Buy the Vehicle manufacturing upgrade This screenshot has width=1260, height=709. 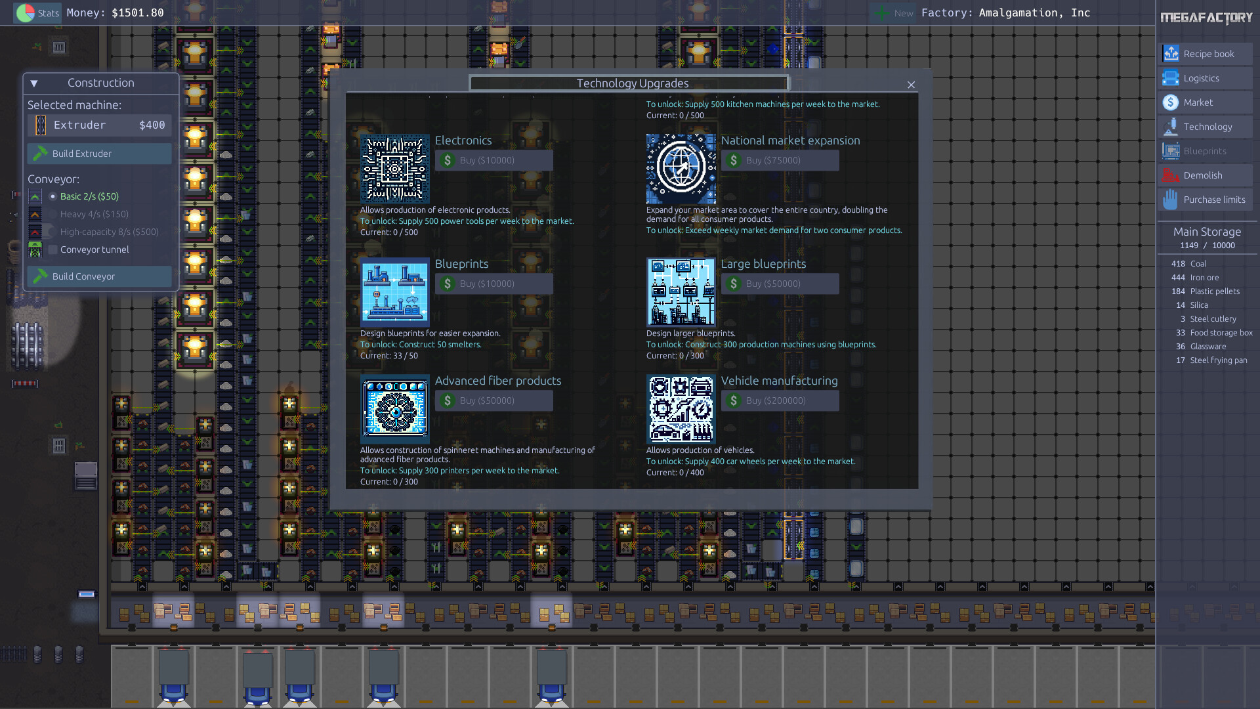780,400
